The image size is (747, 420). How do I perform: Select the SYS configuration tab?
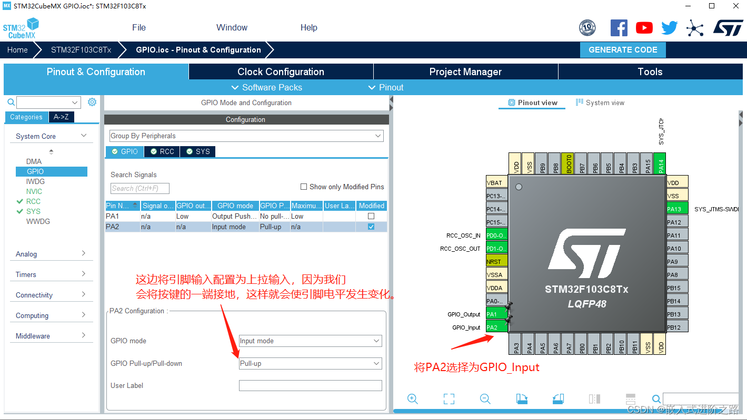point(197,151)
